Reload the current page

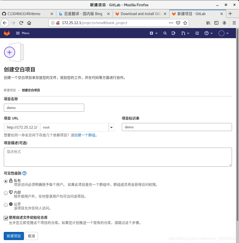click(21, 23)
